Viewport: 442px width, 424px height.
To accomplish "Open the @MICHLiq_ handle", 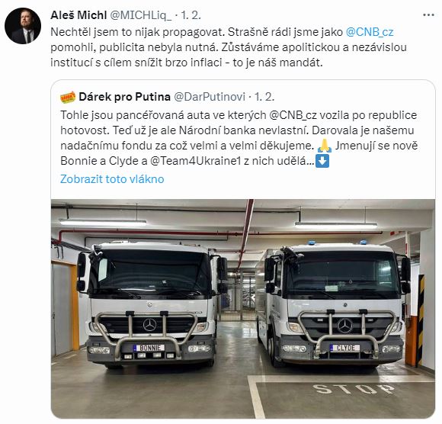I will (x=140, y=15).
